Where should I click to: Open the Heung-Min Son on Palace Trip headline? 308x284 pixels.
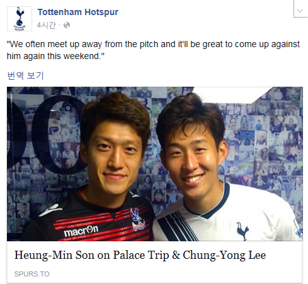pos(140,255)
